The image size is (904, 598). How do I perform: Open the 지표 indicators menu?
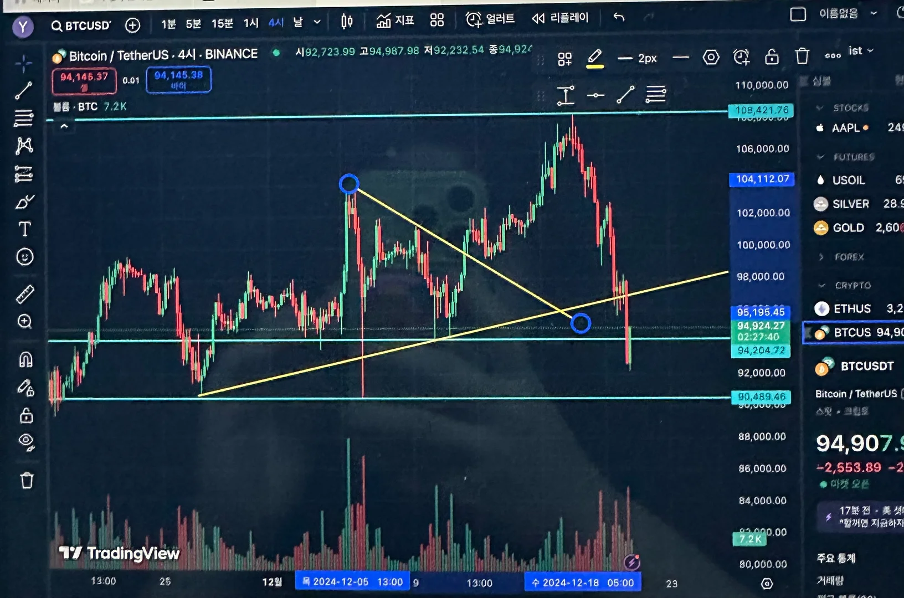(x=395, y=21)
